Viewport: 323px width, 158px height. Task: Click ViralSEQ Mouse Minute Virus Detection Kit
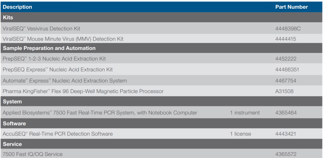click(63, 39)
